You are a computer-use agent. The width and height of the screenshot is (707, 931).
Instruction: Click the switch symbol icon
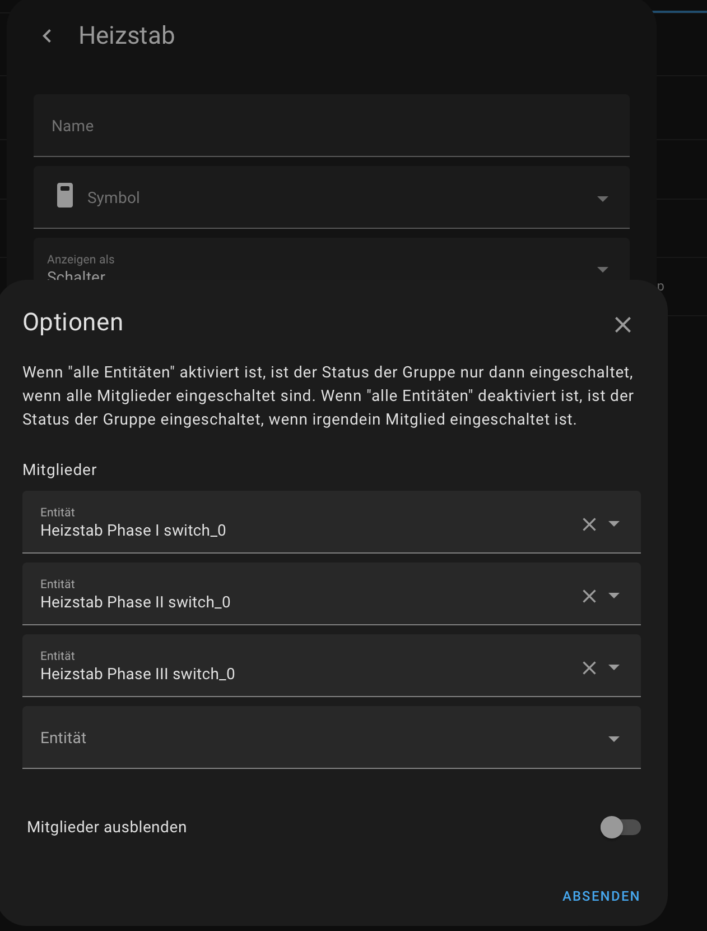coord(65,196)
